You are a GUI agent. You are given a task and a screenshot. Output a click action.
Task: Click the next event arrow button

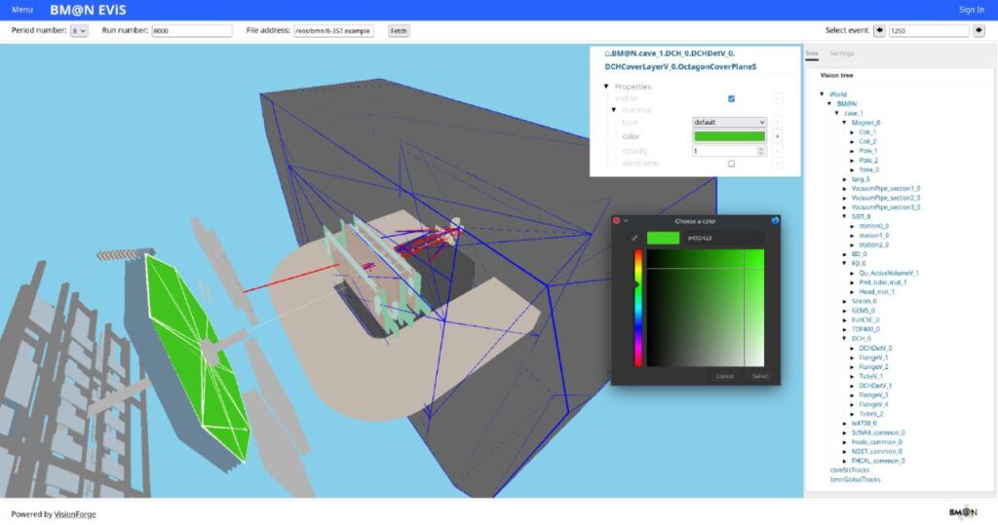click(979, 31)
